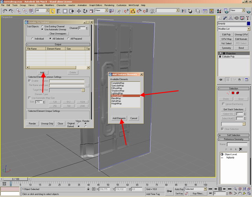Enable Use Automatic Map Size checkbox

click(28, 98)
